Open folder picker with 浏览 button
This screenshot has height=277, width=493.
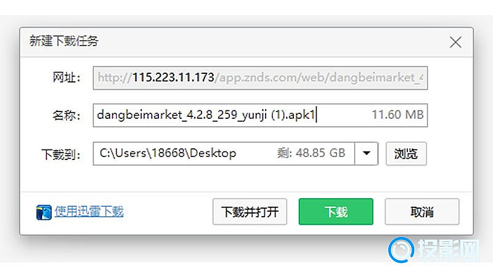click(406, 153)
